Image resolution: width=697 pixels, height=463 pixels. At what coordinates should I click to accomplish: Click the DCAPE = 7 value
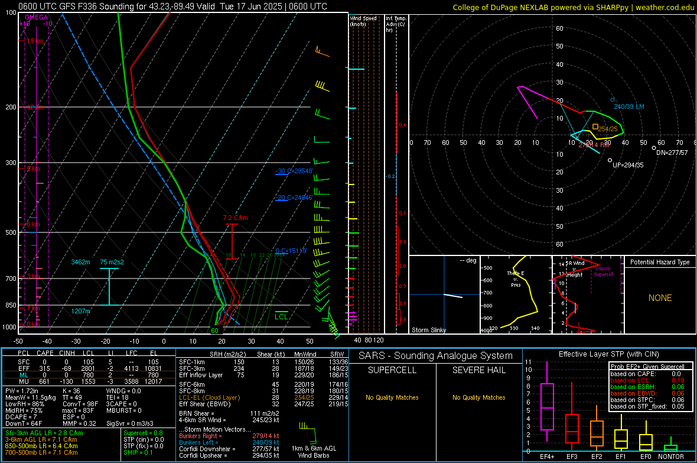(x=19, y=417)
